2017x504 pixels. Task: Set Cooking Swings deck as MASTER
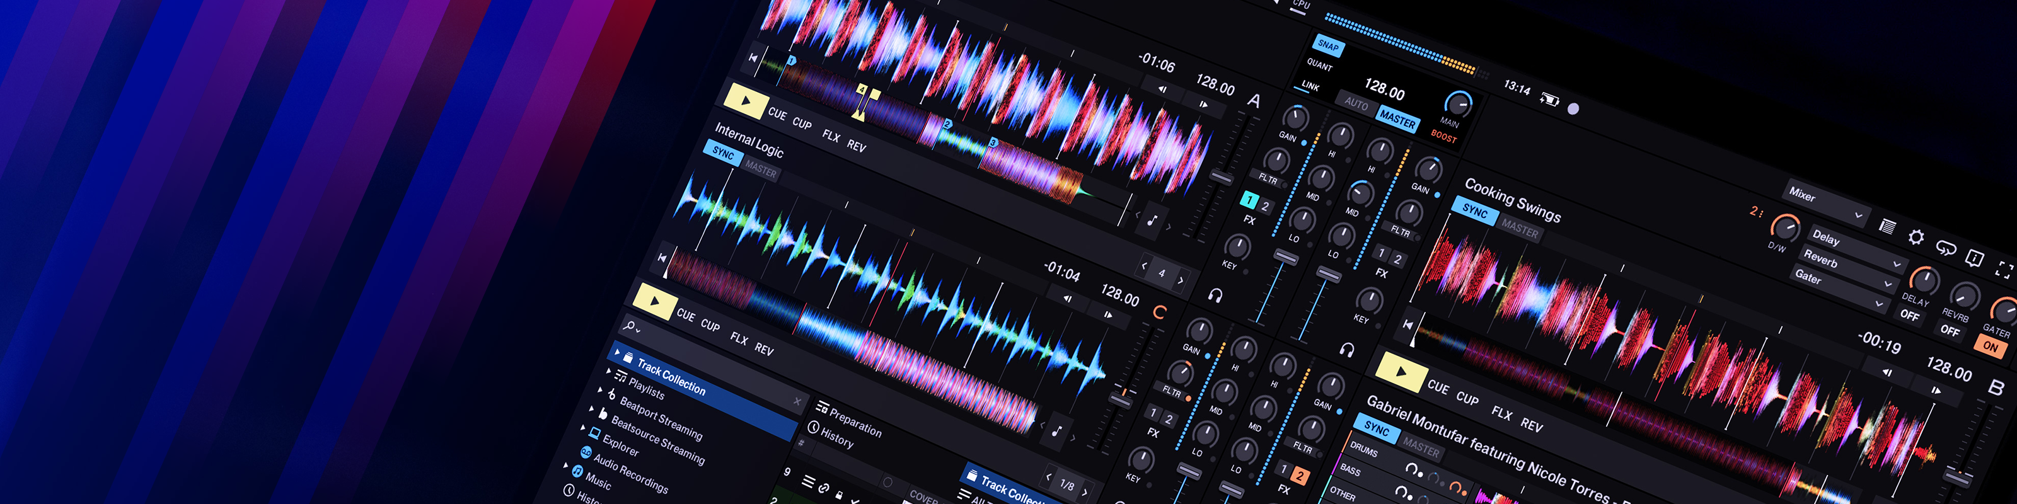click(1519, 229)
